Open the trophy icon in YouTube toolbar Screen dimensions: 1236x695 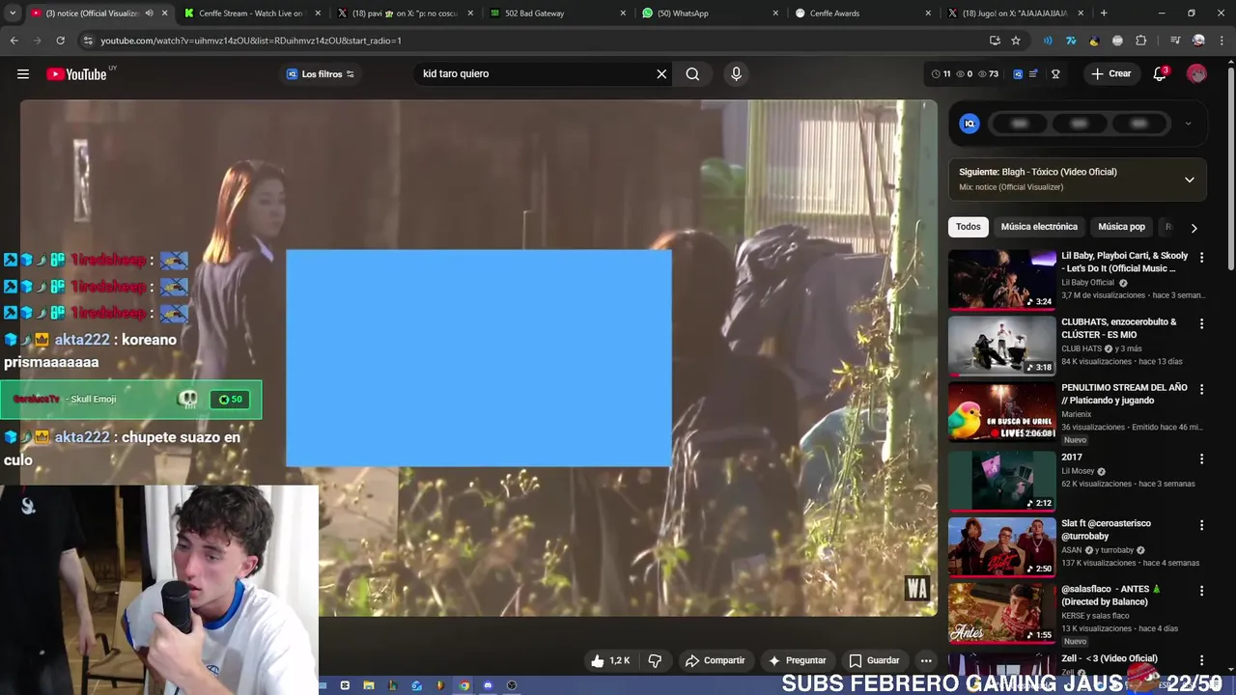(1055, 74)
